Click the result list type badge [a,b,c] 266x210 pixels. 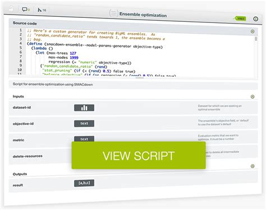pos(84,183)
